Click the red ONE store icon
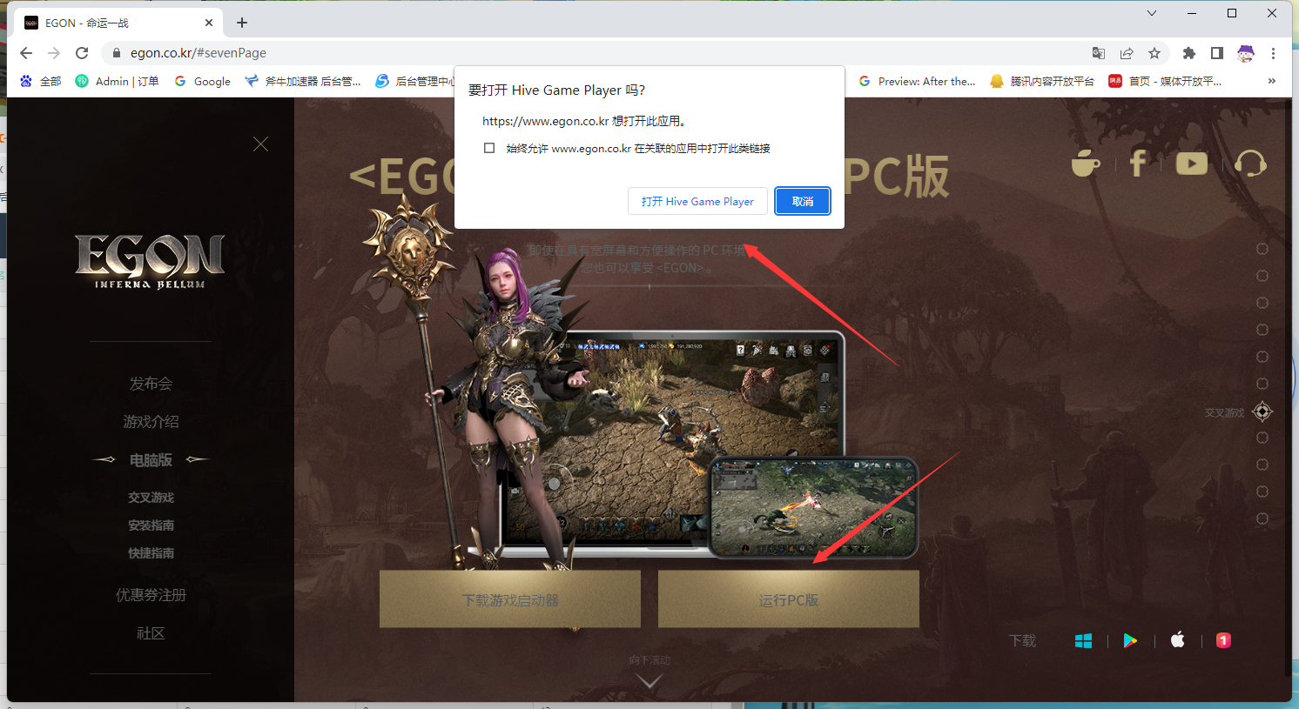 click(x=1223, y=641)
